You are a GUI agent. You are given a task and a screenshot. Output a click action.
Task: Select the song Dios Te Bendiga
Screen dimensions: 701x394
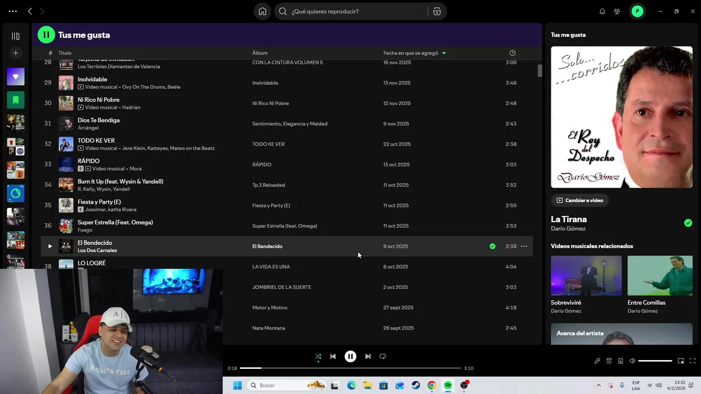point(99,120)
